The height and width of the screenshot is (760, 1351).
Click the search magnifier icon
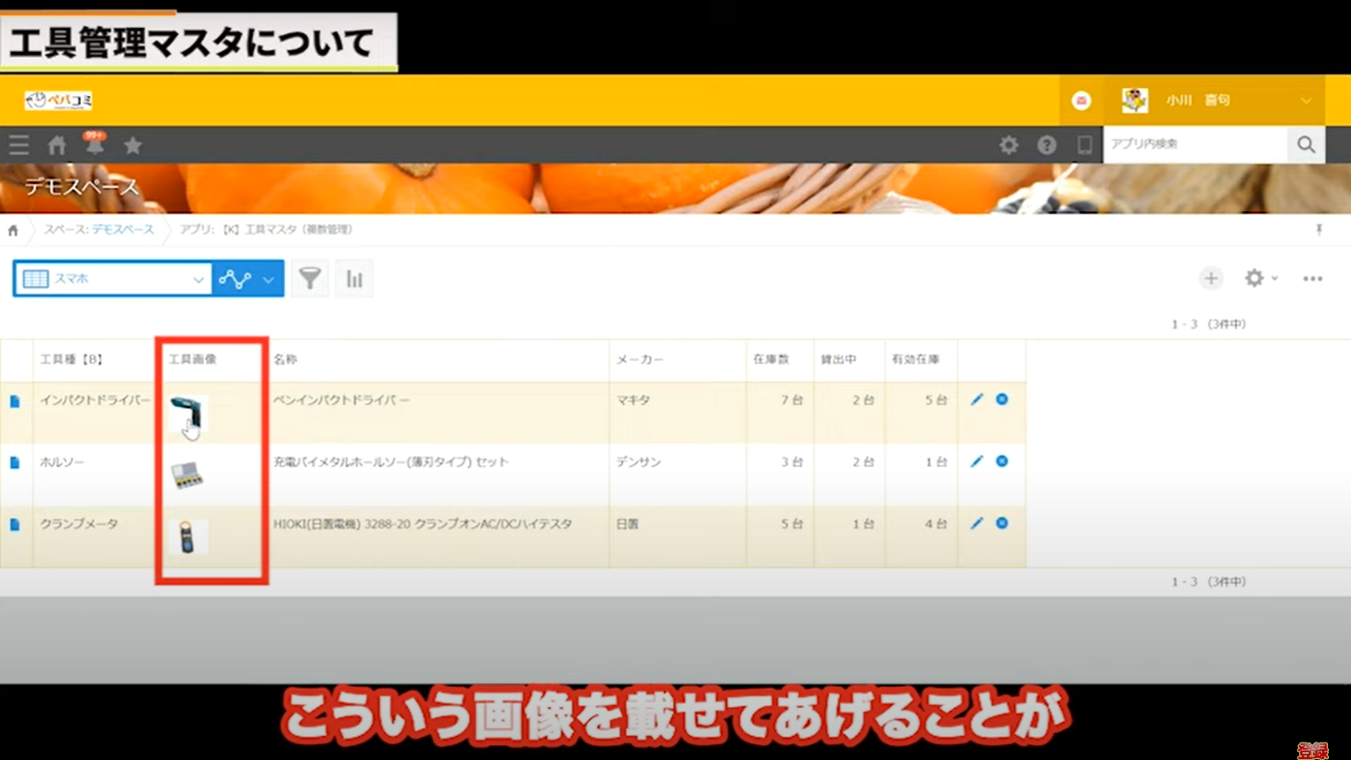1305,144
